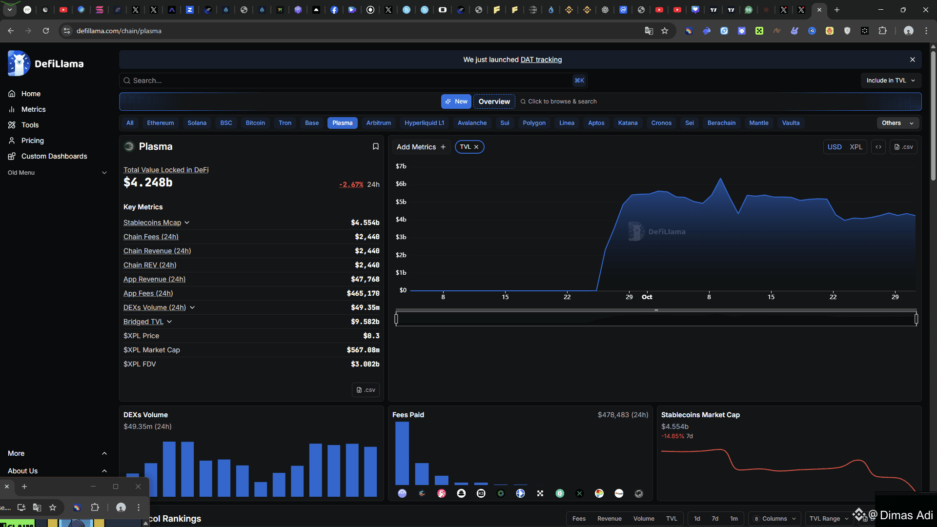Bookmark this page with the star icon

tap(664, 31)
